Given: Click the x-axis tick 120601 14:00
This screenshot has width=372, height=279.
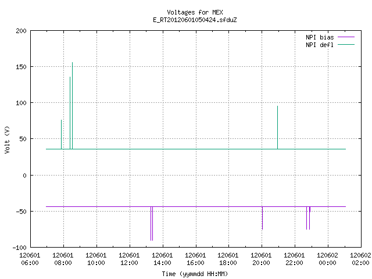Looking at the screenshot, I should tap(162, 259).
